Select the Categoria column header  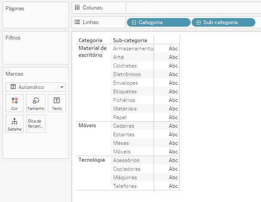click(90, 40)
